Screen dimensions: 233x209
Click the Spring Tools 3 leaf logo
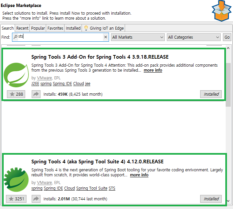pyautogui.click(x=16, y=75)
